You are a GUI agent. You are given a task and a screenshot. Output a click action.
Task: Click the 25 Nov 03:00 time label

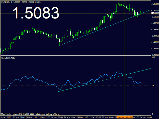click(x=95, y=117)
